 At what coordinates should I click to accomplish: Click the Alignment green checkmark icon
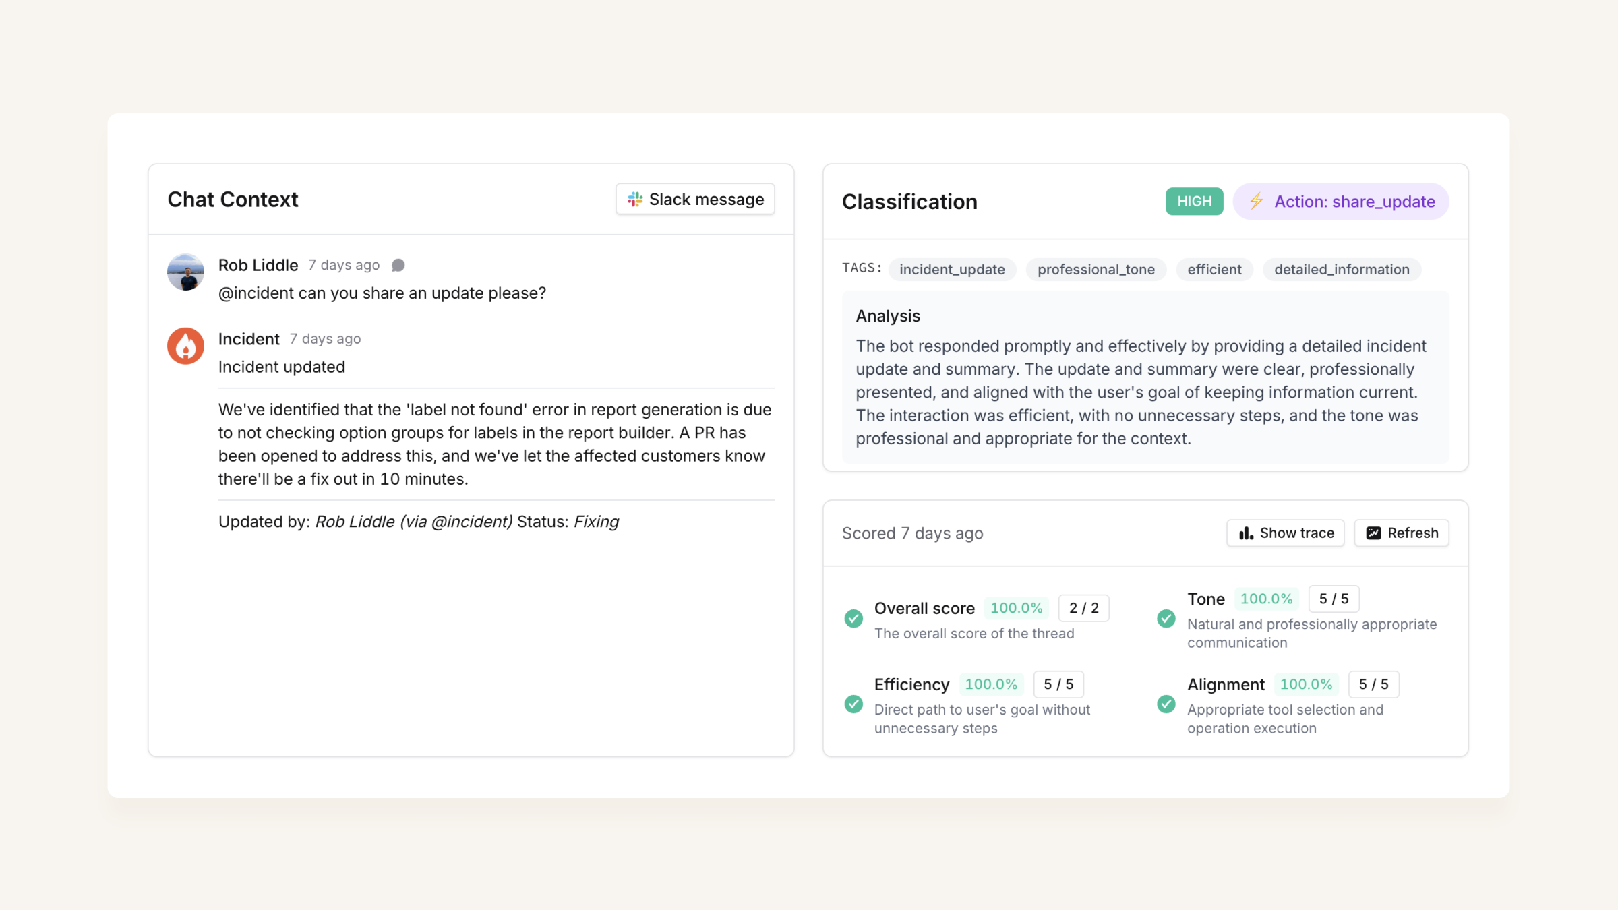click(1166, 704)
